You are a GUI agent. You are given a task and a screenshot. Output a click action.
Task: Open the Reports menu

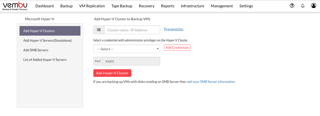pos(168,6)
